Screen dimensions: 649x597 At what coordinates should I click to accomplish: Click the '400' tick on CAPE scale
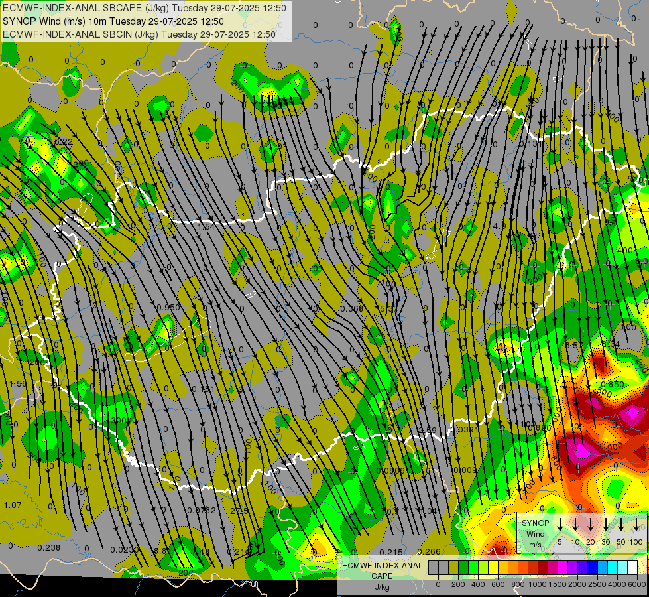click(x=478, y=584)
